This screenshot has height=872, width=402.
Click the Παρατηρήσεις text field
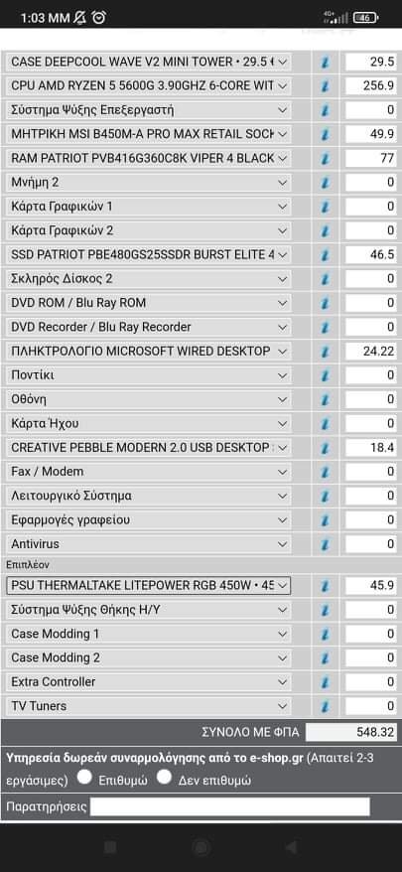point(229,806)
